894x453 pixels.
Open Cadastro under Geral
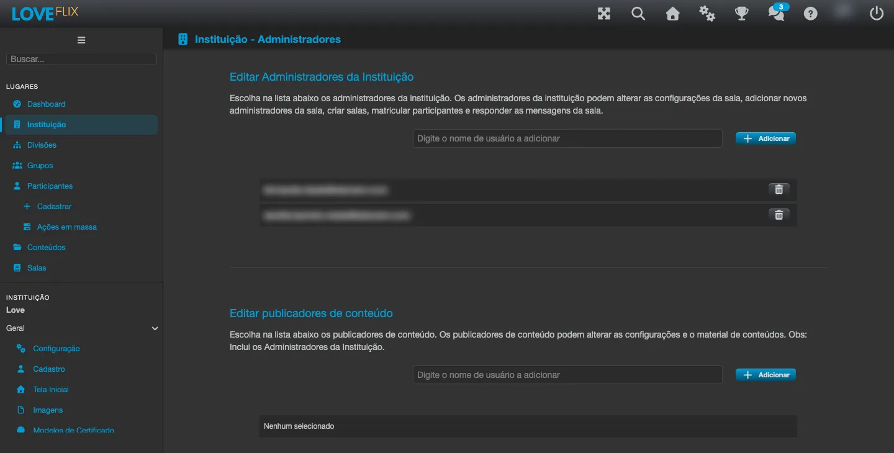49,369
